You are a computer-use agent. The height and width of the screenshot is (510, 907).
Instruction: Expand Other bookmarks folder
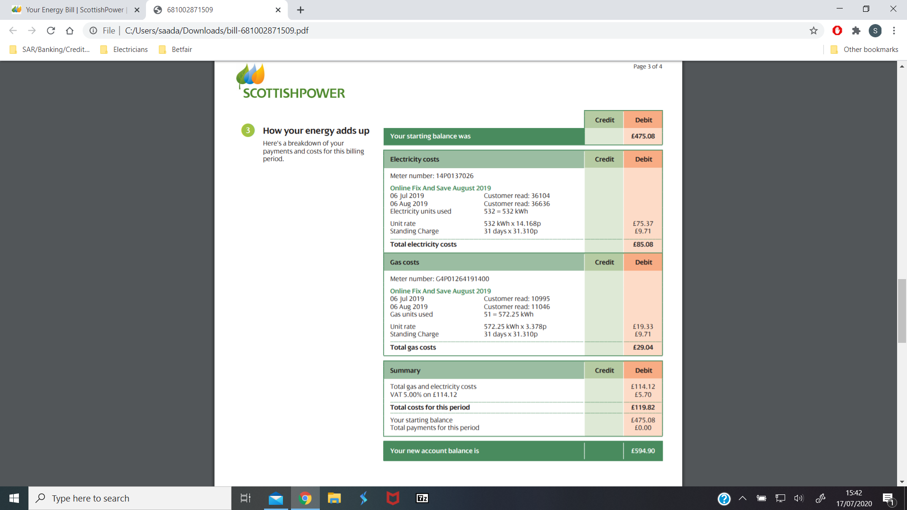864,50
